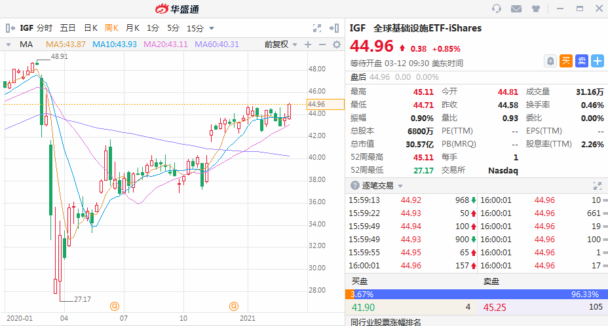Click the 44.96 current price axis label
Viewport: 608px width, 326px height.
point(326,104)
